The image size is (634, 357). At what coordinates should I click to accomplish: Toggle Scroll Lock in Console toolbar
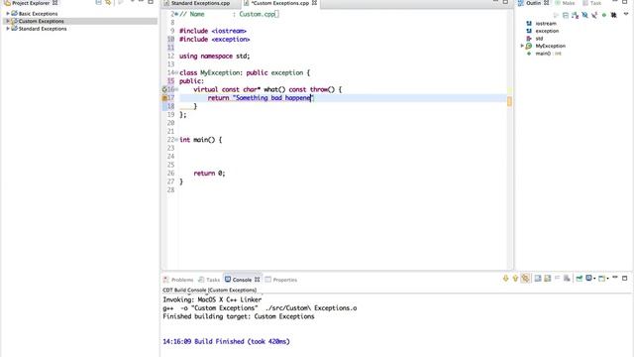(x=548, y=278)
